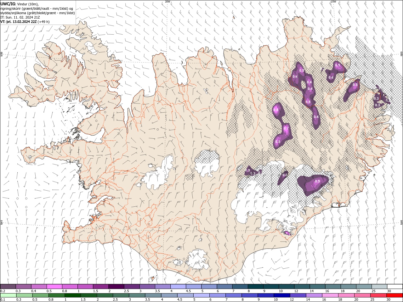
Task: Click the "6" label in the upper legend
Action: [x=217, y=291]
